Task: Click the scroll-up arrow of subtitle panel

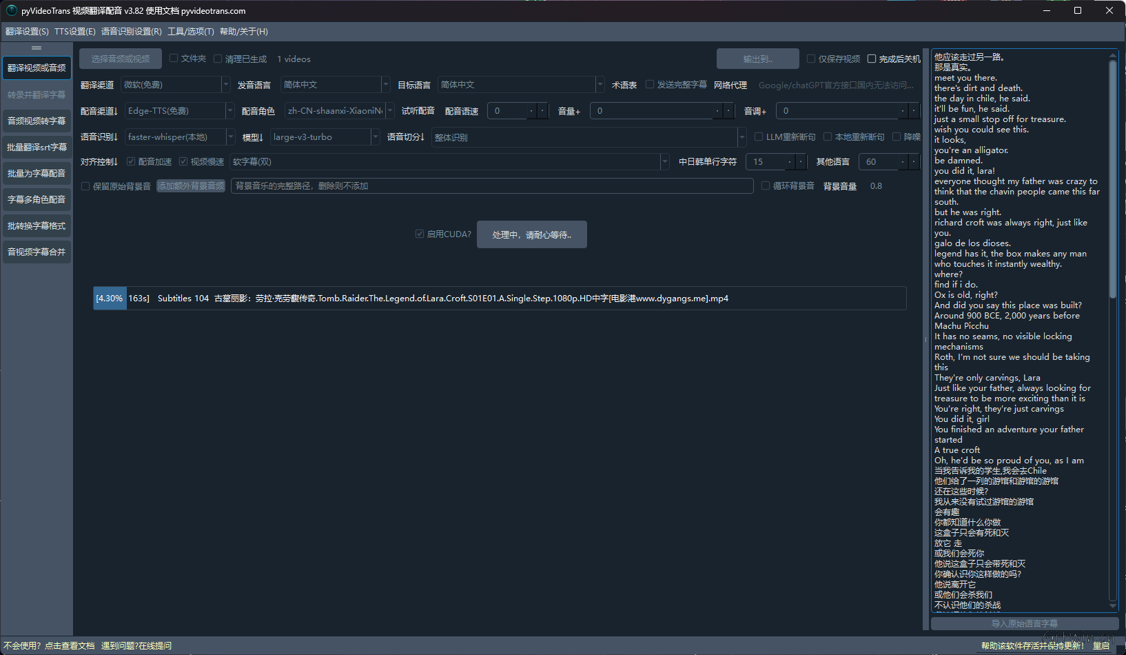Action: click(1112, 55)
